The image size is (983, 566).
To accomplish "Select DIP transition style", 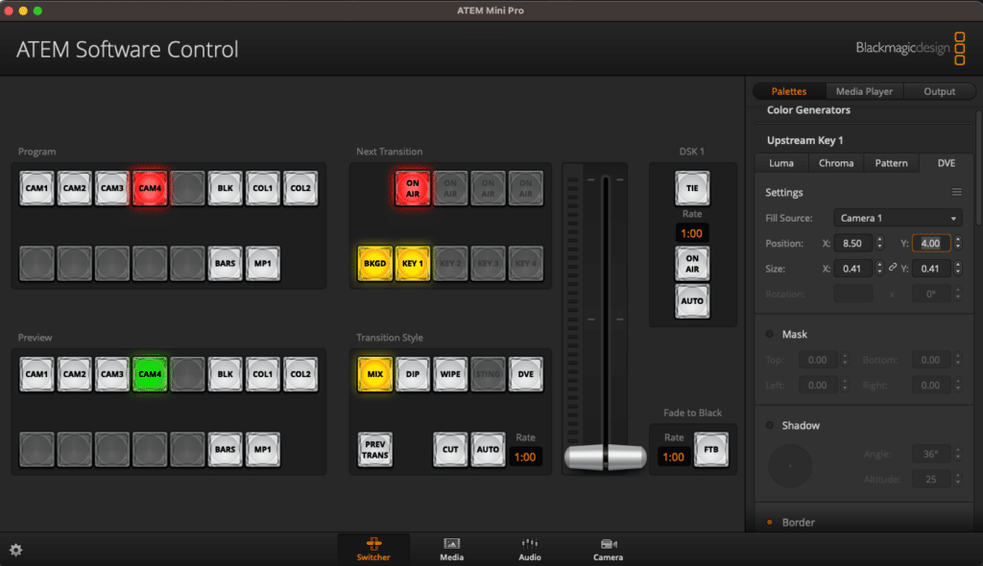I will pyautogui.click(x=413, y=374).
